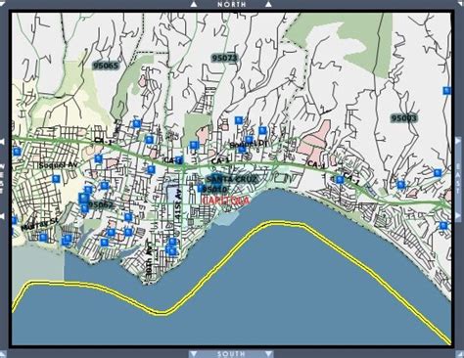This screenshot has height=358, width=464.
Task: Click the red CAPITOLA city label
Action: coord(226,201)
